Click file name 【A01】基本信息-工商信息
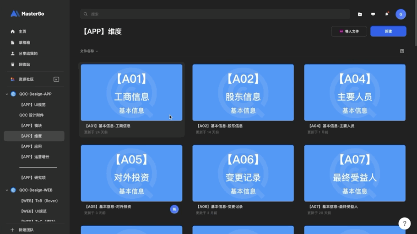Image resolution: width=417 pixels, height=234 pixels. tap(108, 126)
